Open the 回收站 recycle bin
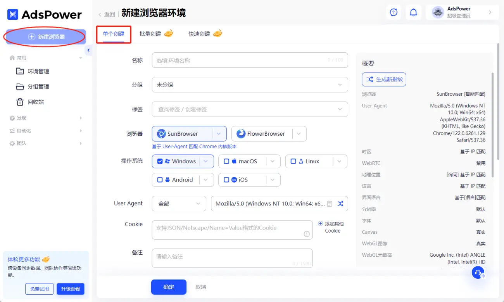The width and height of the screenshot is (504, 302). click(x=37, y=102)
